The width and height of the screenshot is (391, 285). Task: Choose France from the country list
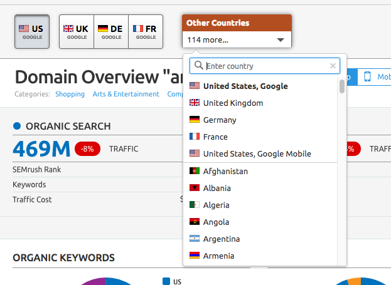(x=260, y=137)
